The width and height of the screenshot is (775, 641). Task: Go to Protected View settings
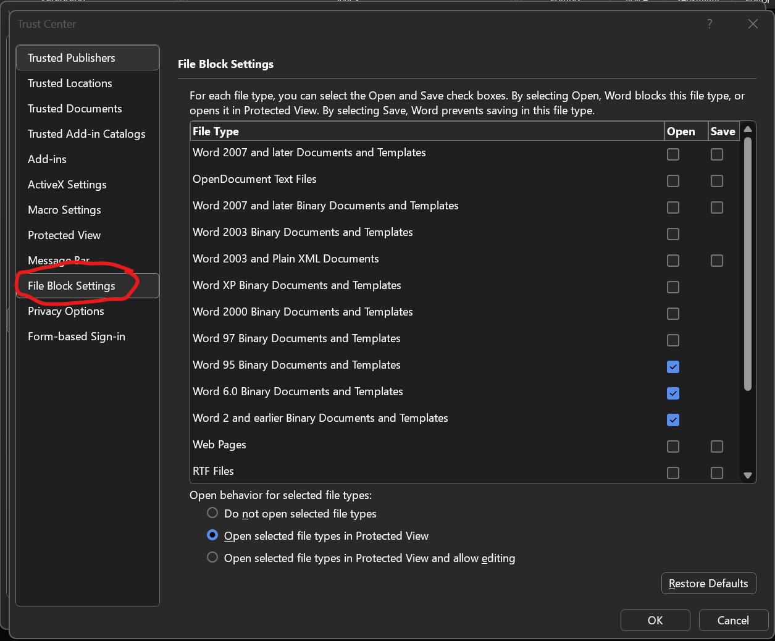point(64,235)
